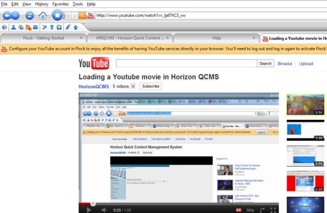Click the YouTube site icon in address bar
The height and width of the screenshot is (213, 327).
pyautogui.click(x=90, y=15)
